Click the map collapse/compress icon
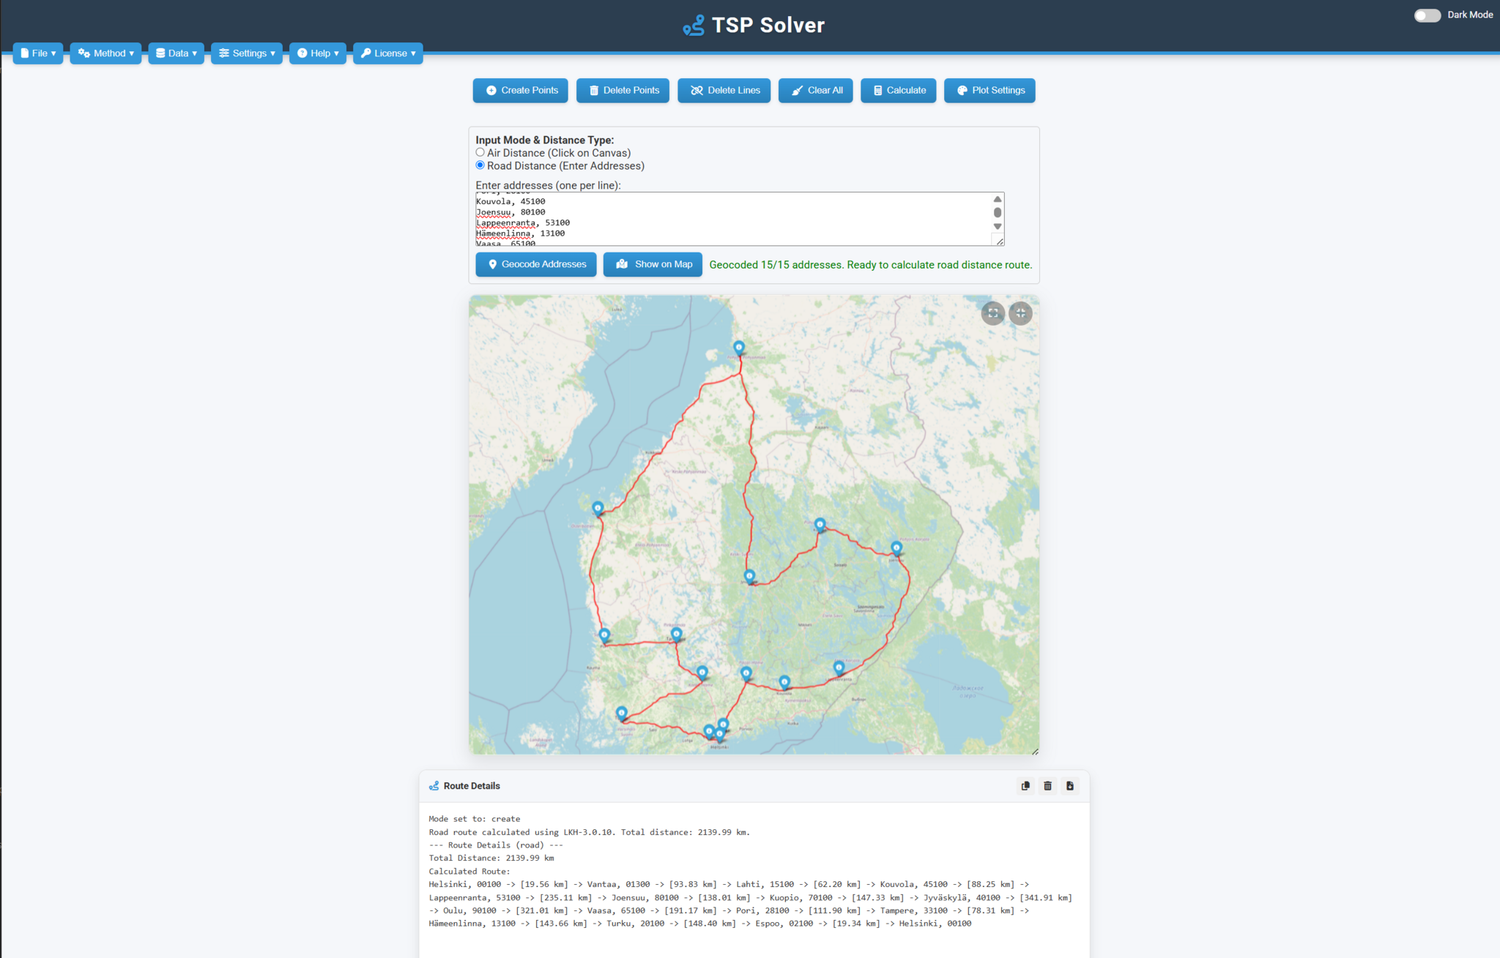 coord(1021,313)
